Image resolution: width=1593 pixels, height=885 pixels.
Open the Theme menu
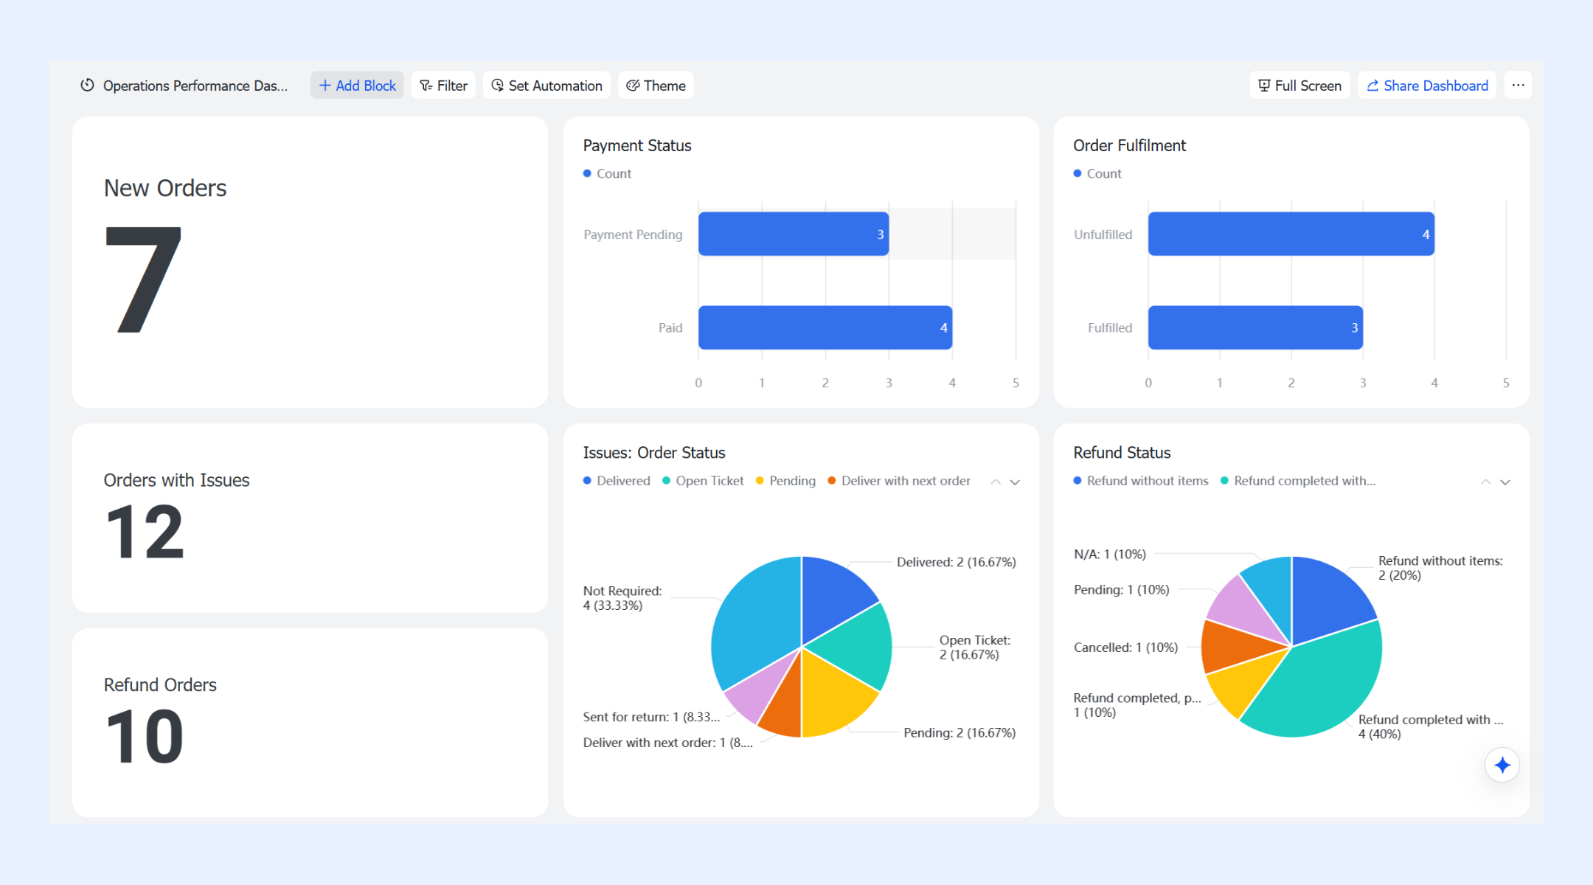(656, 86)
